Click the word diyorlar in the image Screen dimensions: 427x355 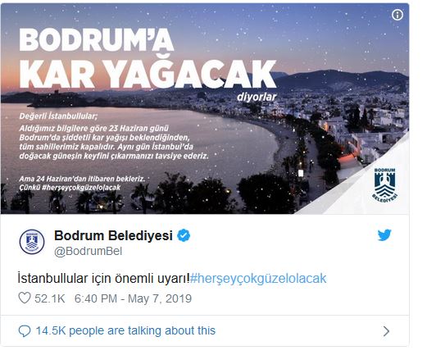coord(257,97)
